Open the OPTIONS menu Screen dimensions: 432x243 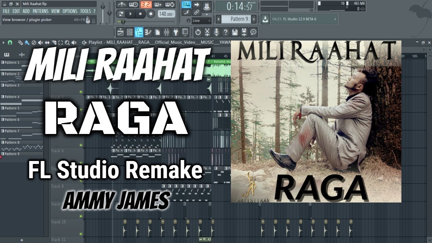(70, 11)
